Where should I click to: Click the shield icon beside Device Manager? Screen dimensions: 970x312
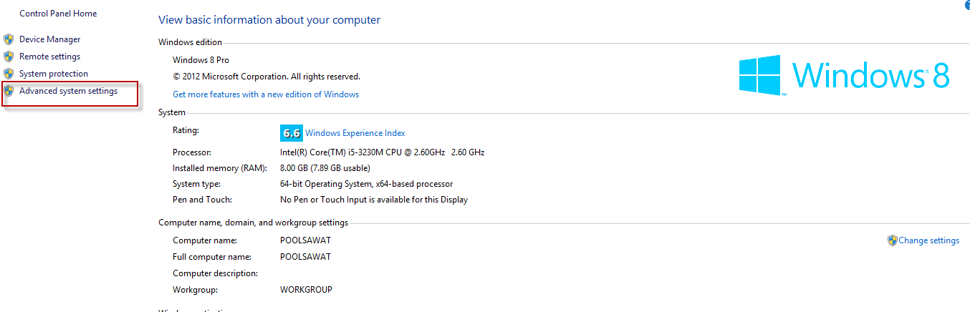(x=9, y=39)
